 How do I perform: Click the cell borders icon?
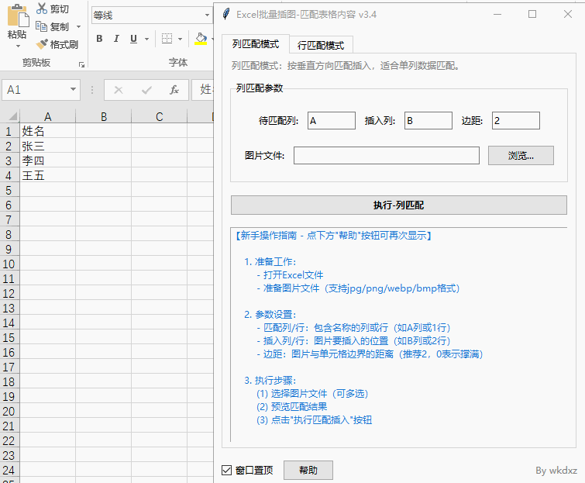pos(167,38)
